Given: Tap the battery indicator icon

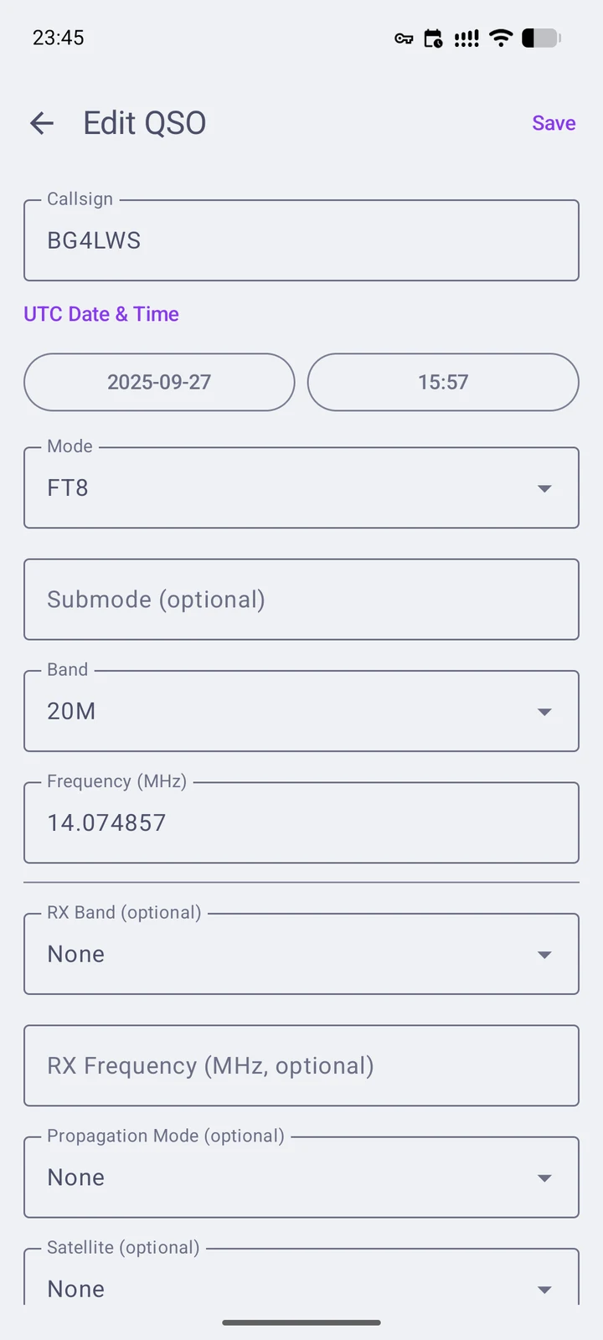Looking at the screenshot, I should point(541,38).
